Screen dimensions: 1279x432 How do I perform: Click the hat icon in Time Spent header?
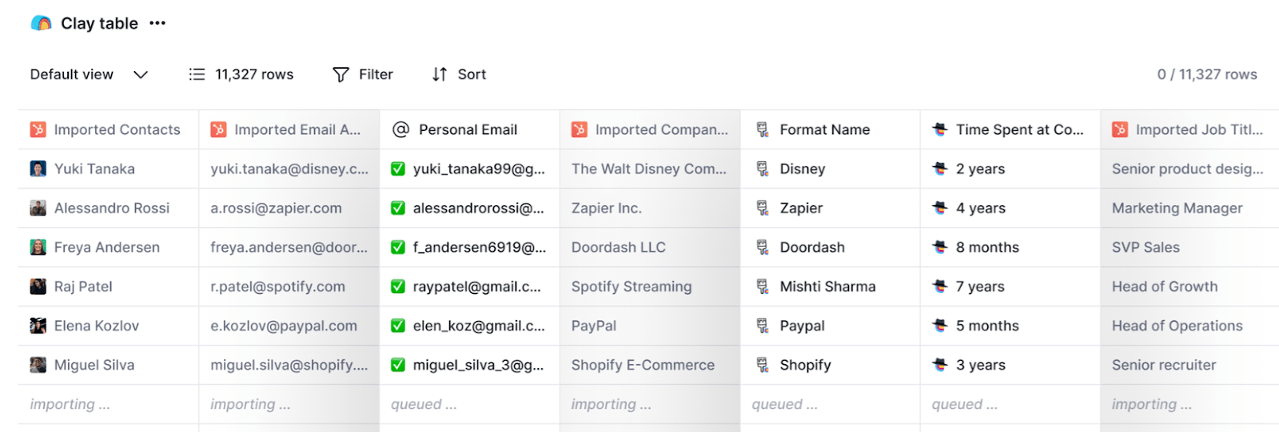pos(940,129)
